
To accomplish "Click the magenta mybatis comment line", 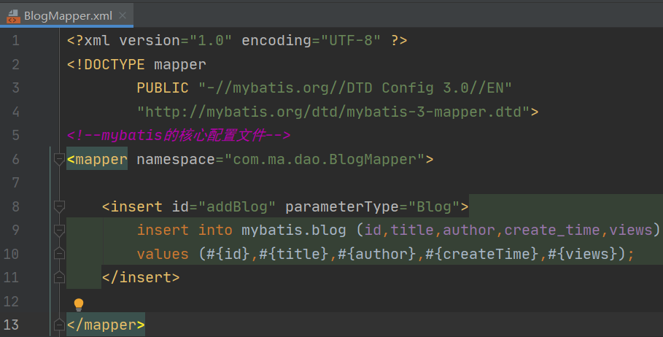I will coord(179,135).
